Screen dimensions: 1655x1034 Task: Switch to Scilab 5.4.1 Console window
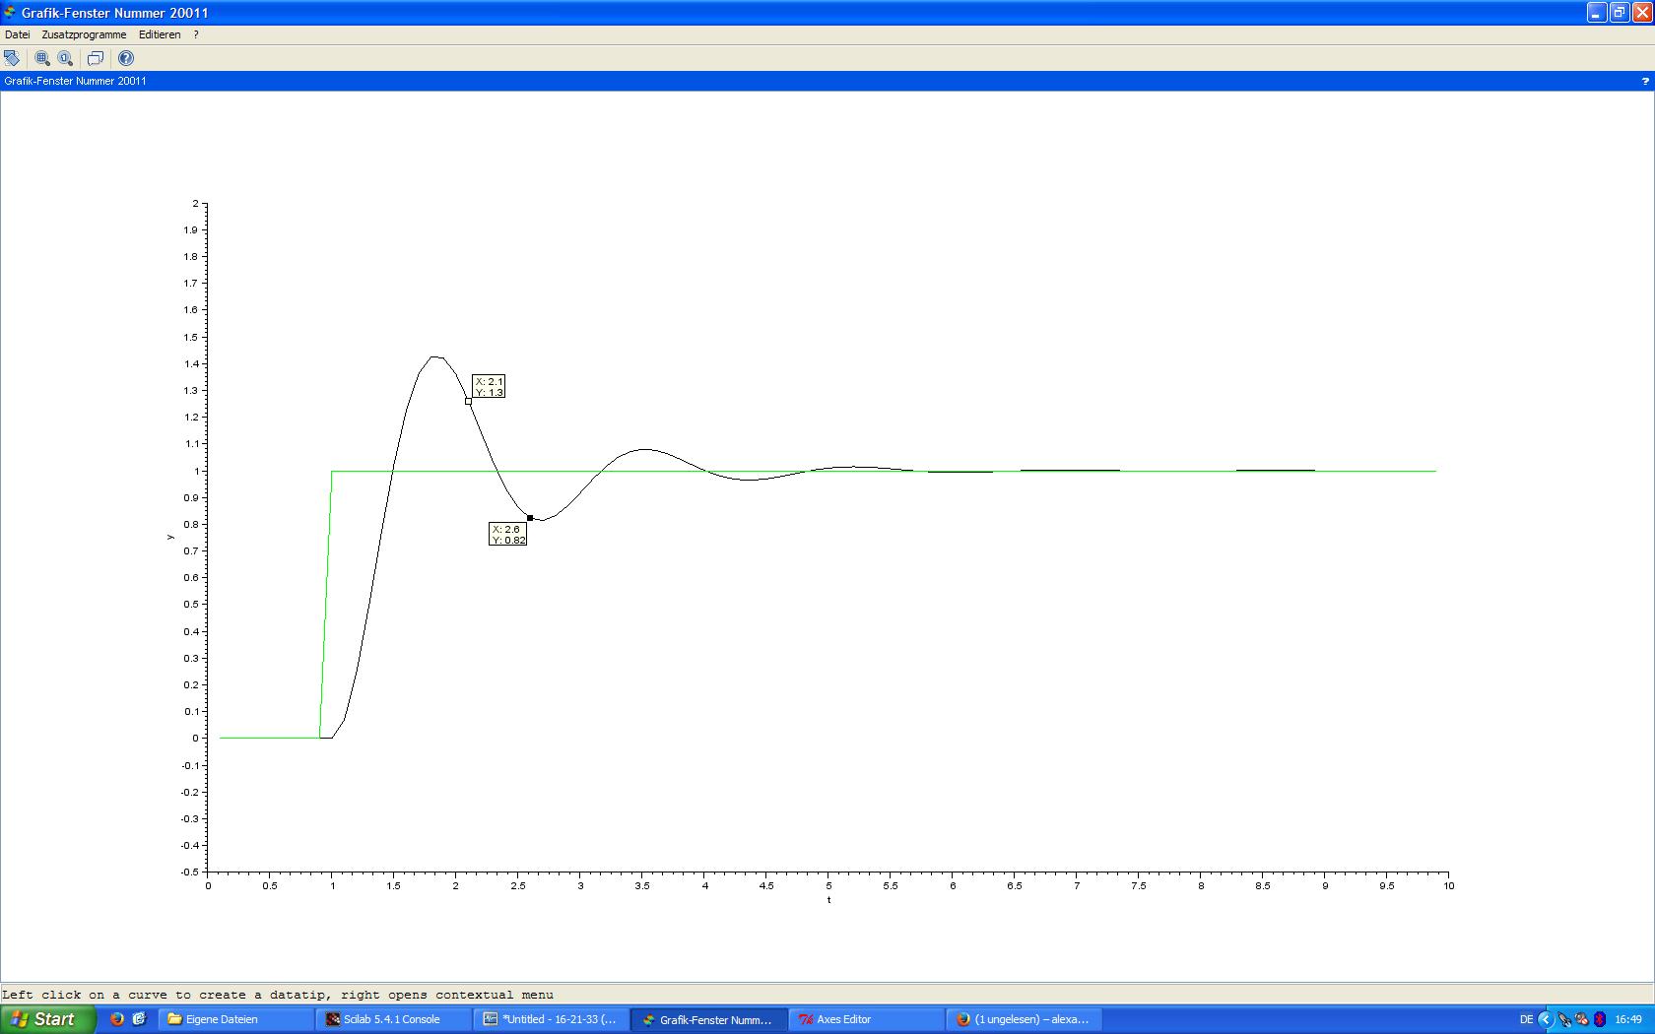pos(392,1019)
